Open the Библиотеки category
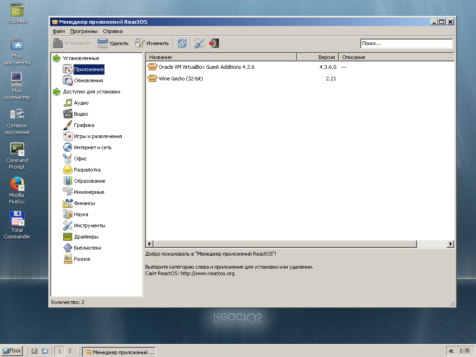Viewport: 476px width, 357px height. (87, 248)
